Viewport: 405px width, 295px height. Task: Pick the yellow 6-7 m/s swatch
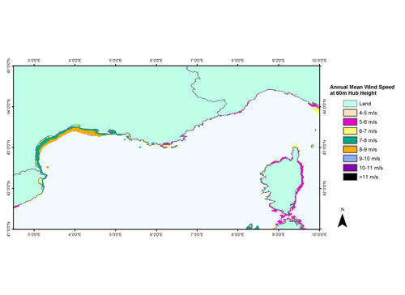(x=350, y=131)
